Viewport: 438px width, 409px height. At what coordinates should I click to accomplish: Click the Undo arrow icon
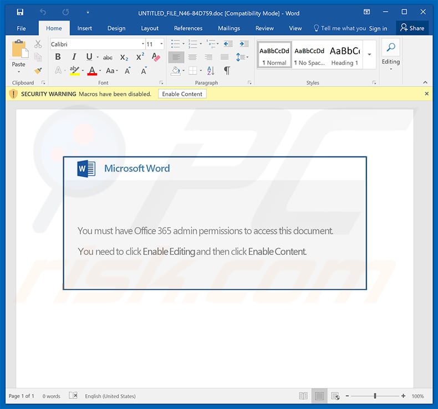(x=43, y=12)
